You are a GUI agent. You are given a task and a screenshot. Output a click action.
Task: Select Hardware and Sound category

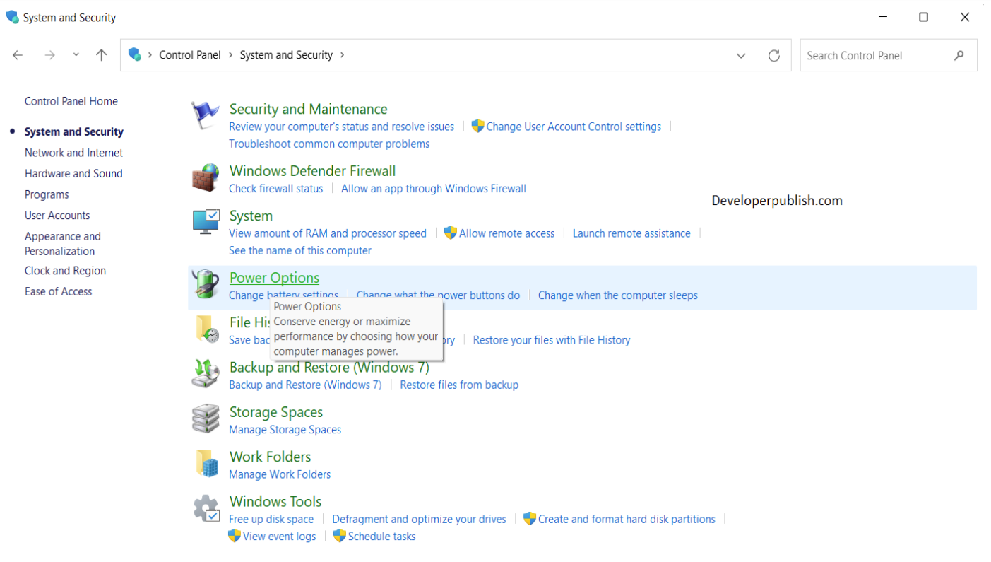[73, 173]
